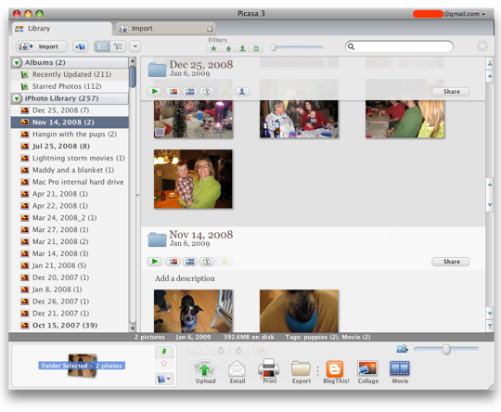Select Oct 15, 2007 (39) folder
501x412 pixels.
point(70,326)
